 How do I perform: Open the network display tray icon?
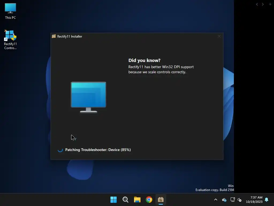tap(233, 200)
